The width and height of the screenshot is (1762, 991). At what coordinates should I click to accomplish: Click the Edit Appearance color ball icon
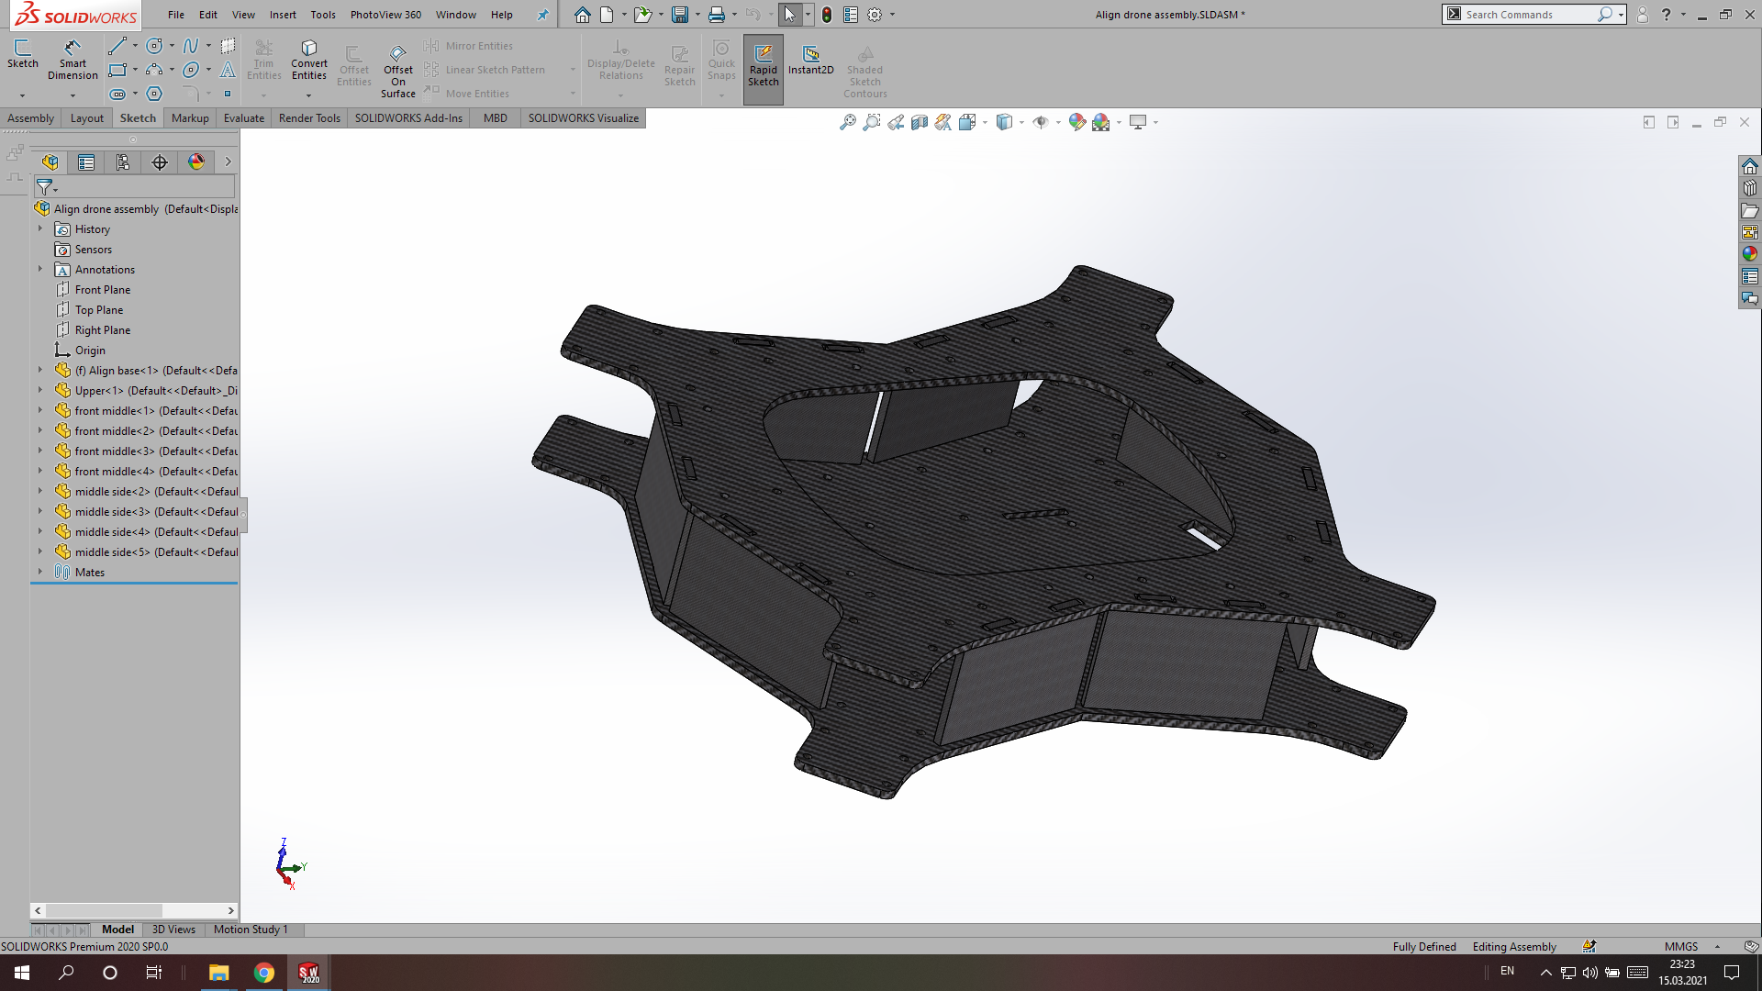pyautogui.click(x=1076, y=122)
